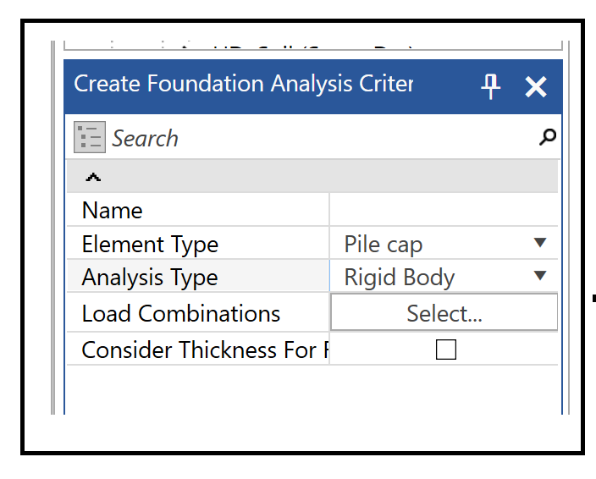Focus the Search text field
596x479 pixels.
tap(322, 138)
